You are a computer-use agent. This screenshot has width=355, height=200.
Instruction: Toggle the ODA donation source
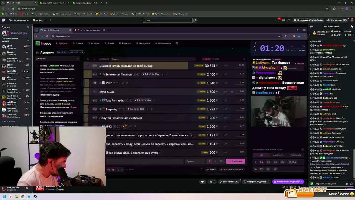click(292, 162)
